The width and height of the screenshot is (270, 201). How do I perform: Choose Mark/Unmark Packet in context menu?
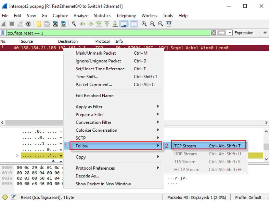click(95, 53)
